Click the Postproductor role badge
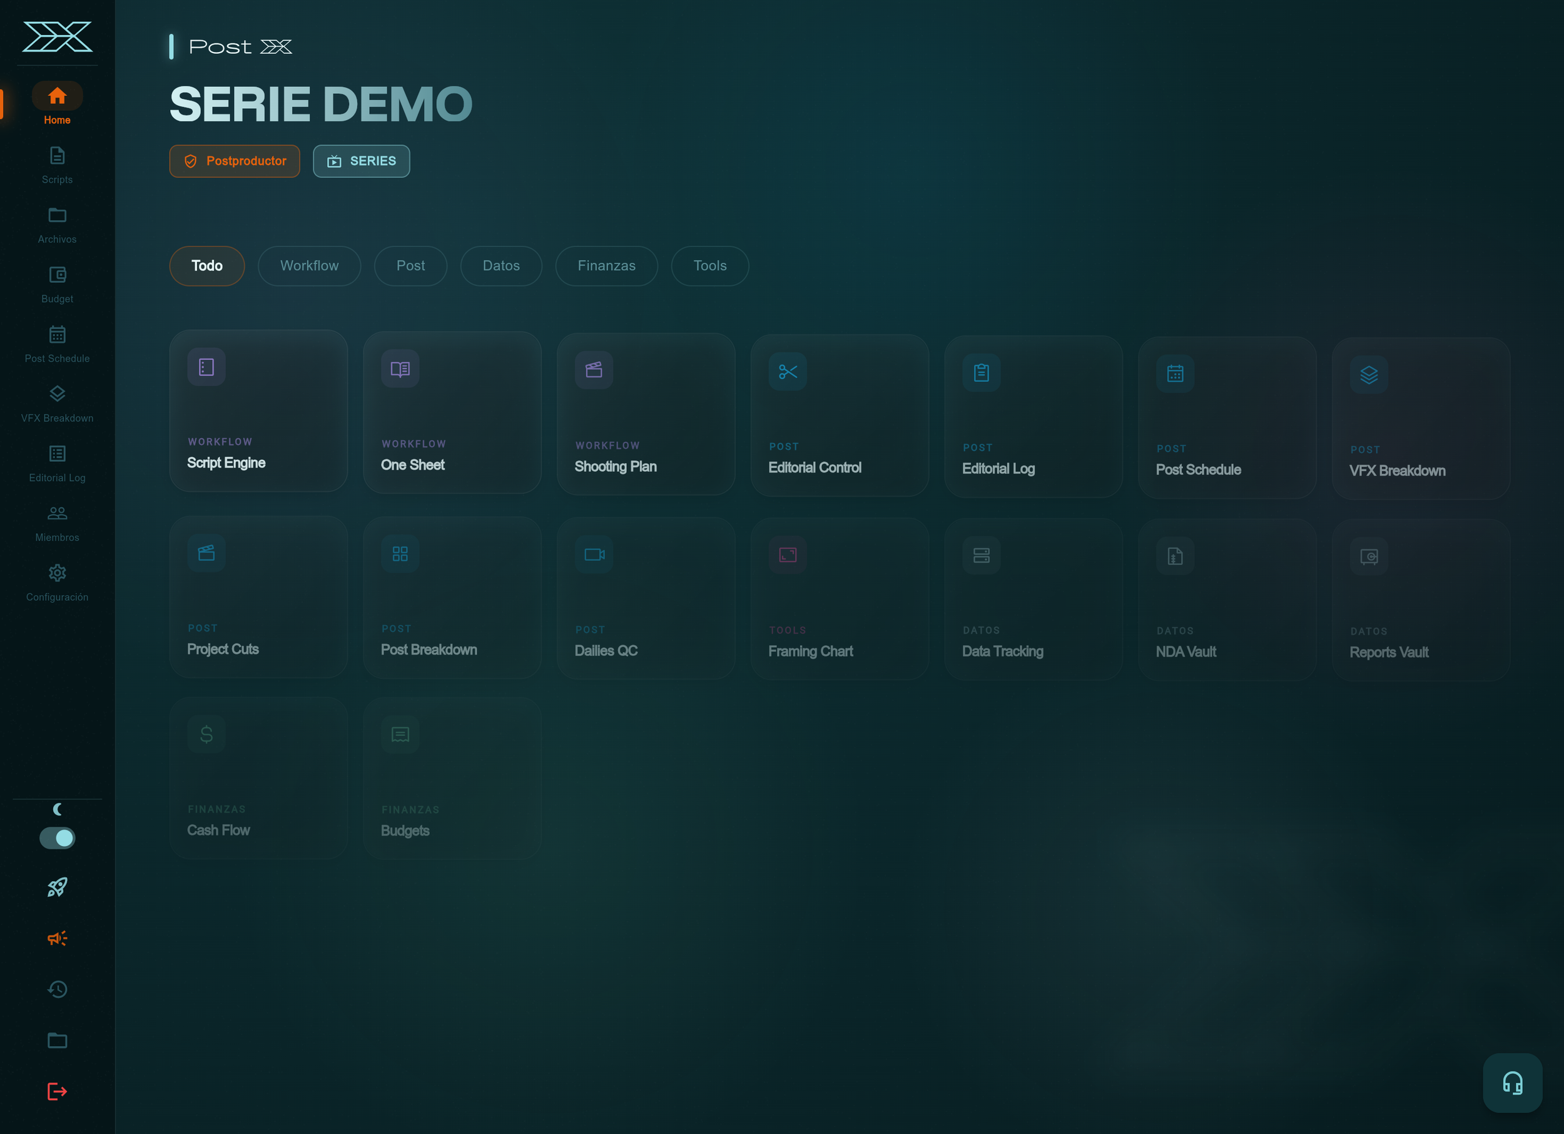The image size is (1564, 1134). (235, 161)
